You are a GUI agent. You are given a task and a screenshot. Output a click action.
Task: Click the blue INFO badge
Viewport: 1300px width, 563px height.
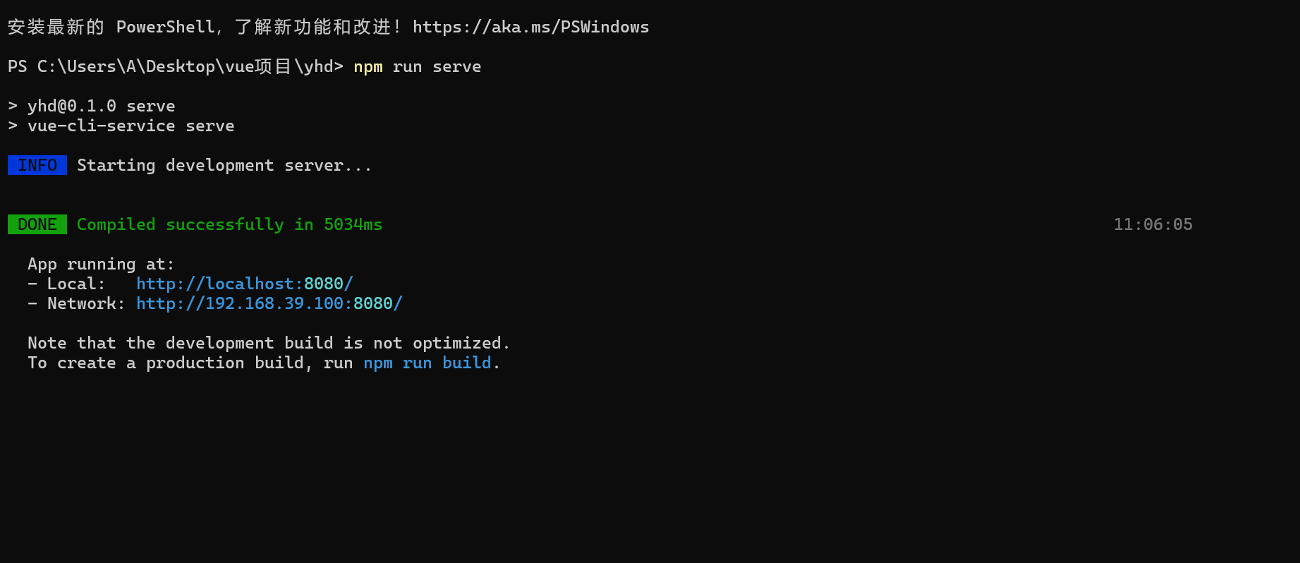[x=37, y=165]
